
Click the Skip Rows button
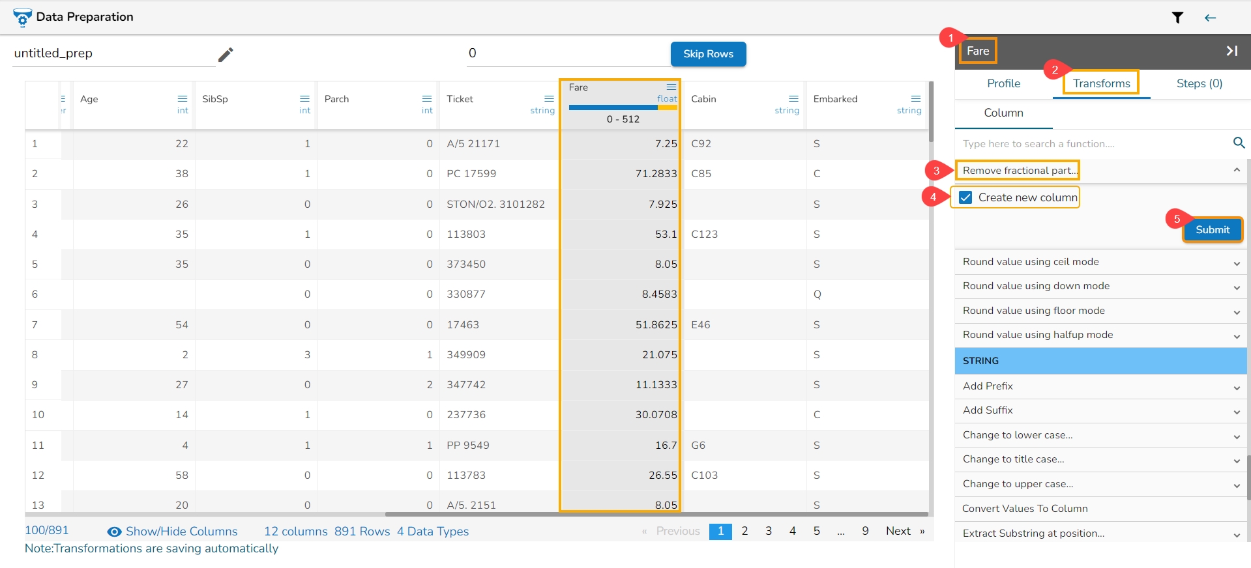point(708,54)
